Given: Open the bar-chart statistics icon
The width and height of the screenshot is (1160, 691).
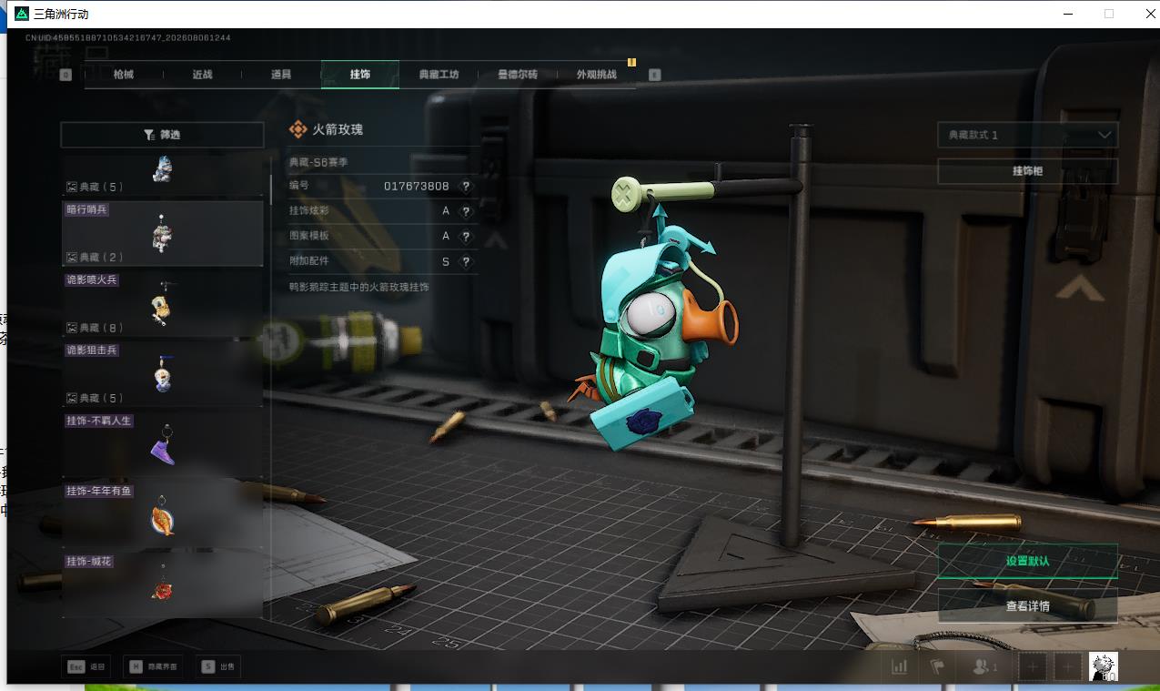Looking at the screenshot, I should click(900, 667).
